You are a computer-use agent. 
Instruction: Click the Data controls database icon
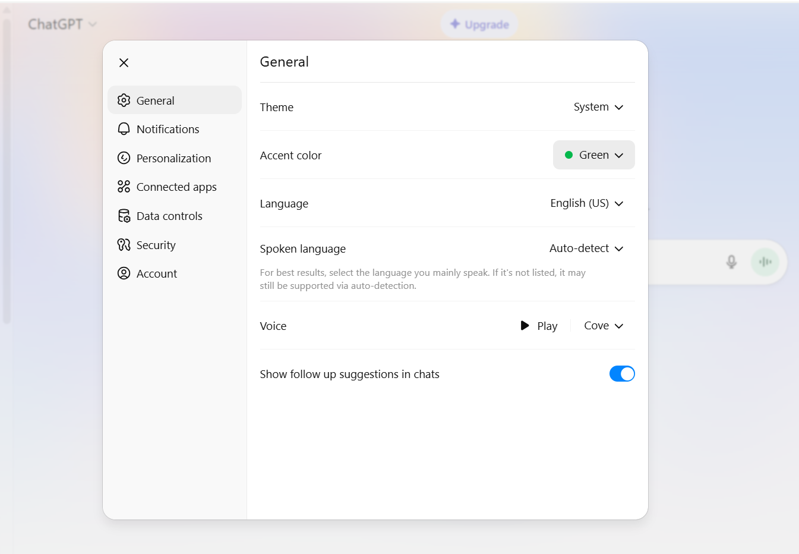(x=124, y=216)
